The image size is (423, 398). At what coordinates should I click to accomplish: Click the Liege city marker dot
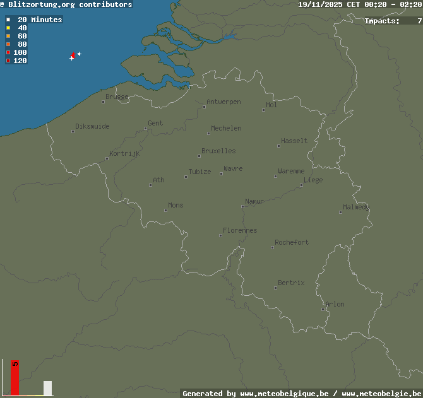click(301, 185)
